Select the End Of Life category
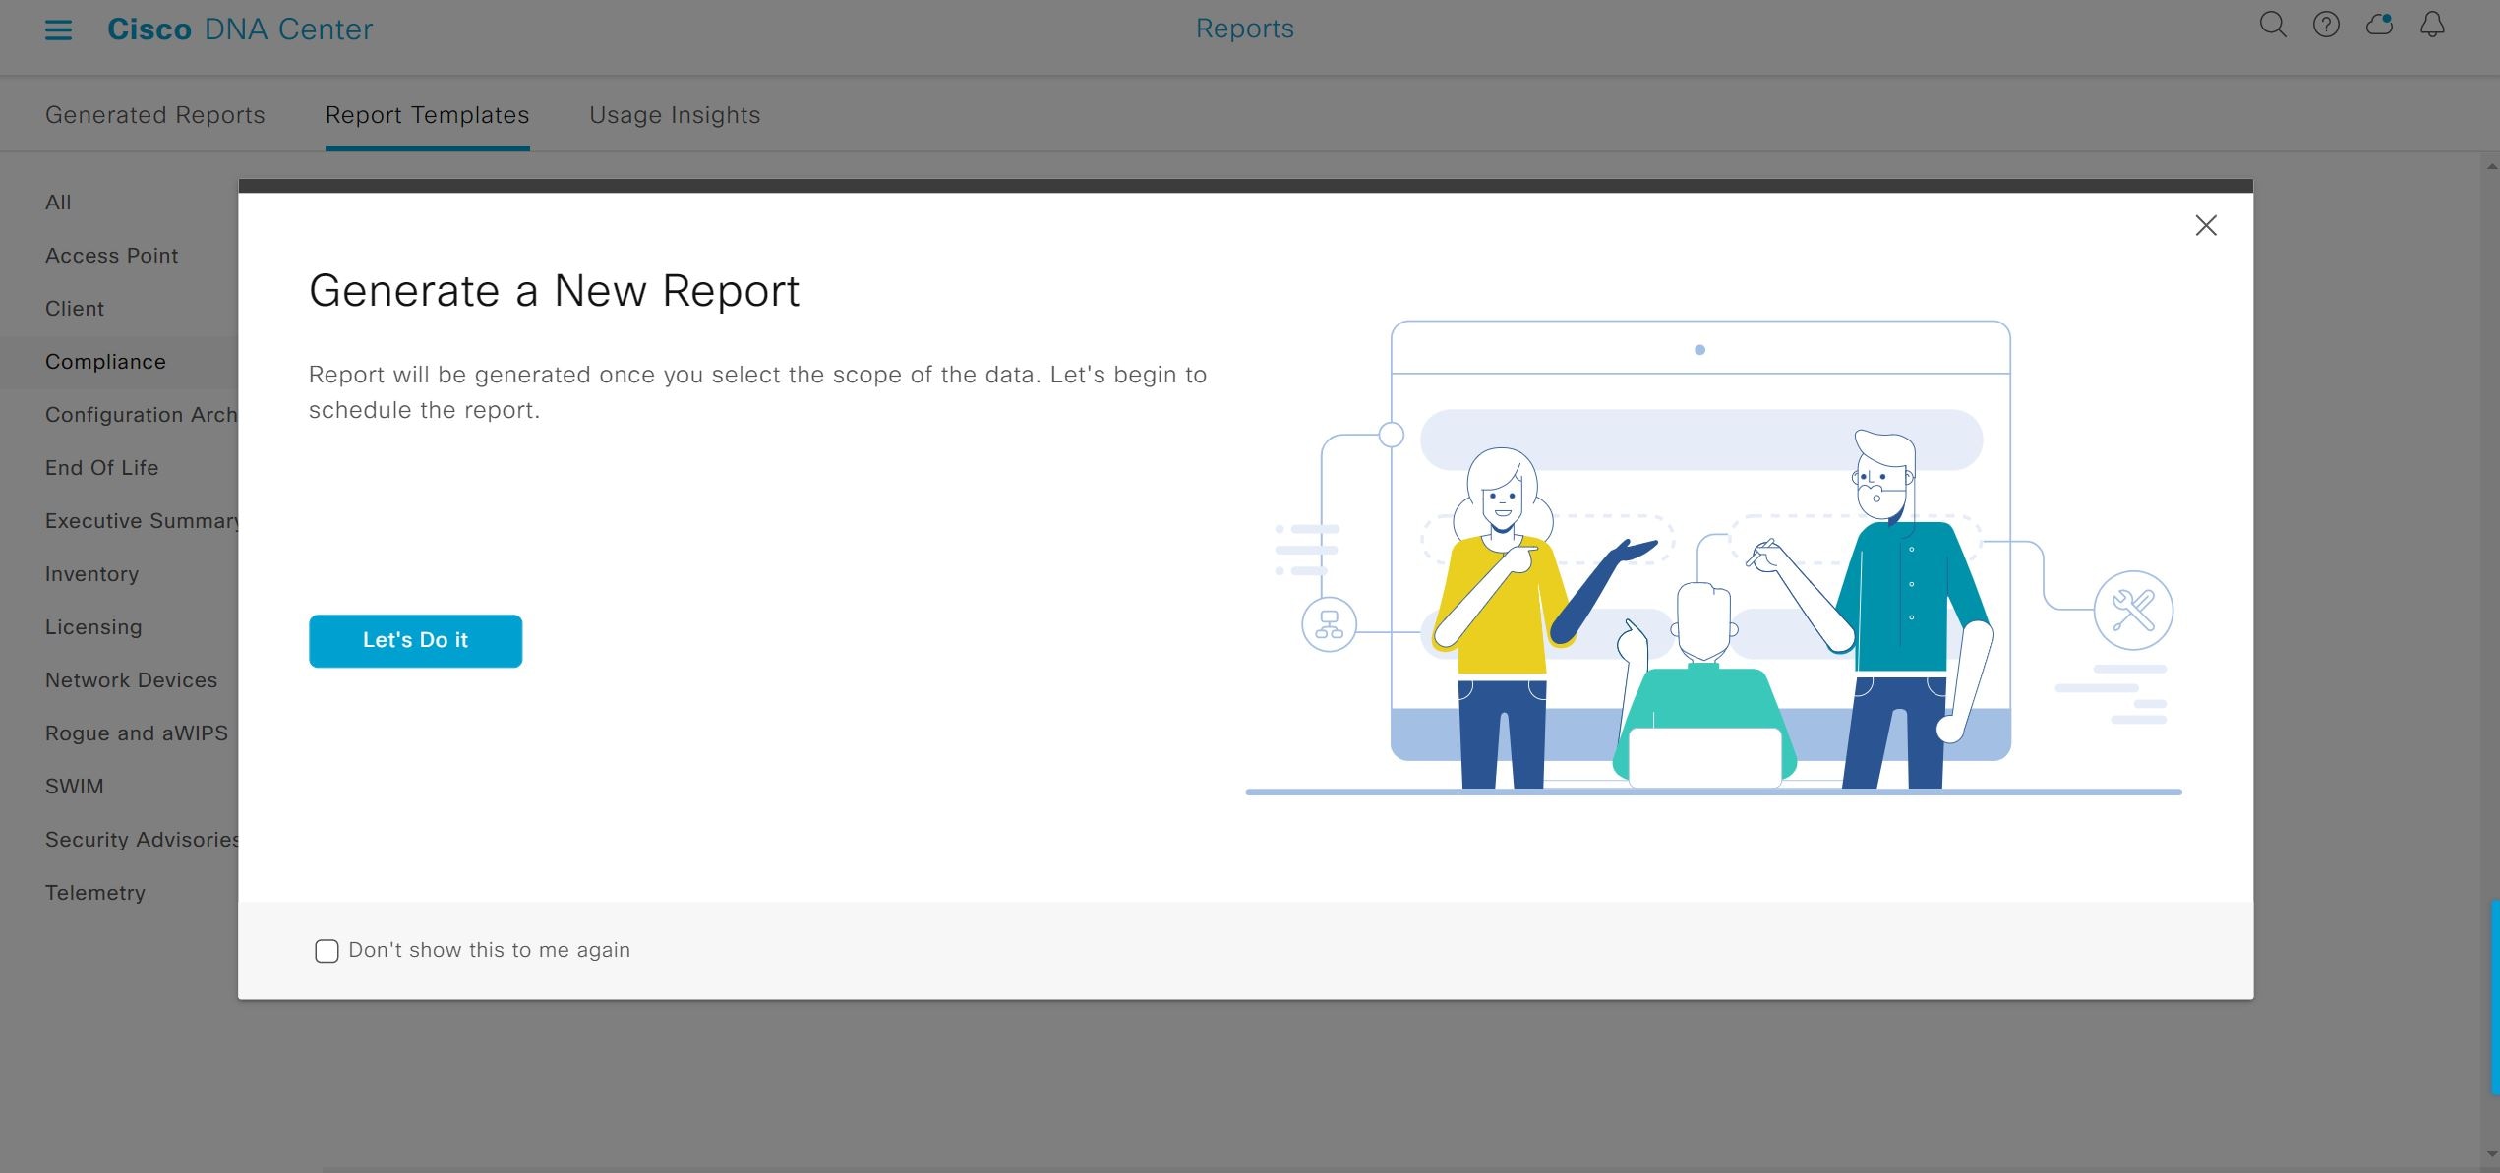Image resolution: width=2500 pixels, height=1173 pixels. pyautogui.click(x=101, y=468)
